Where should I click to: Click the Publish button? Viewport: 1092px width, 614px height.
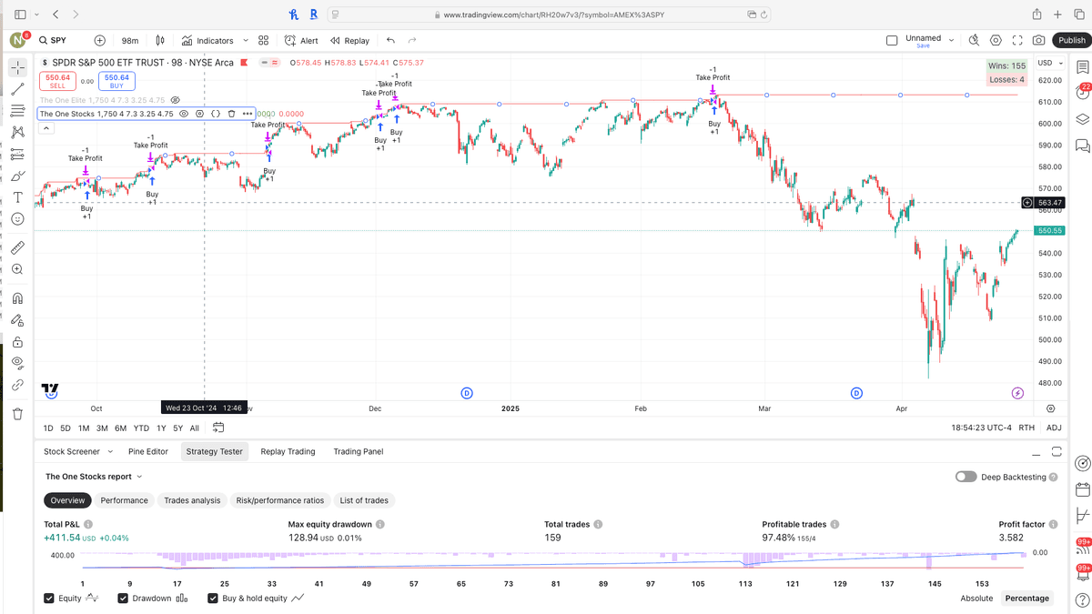[1071, 40]
